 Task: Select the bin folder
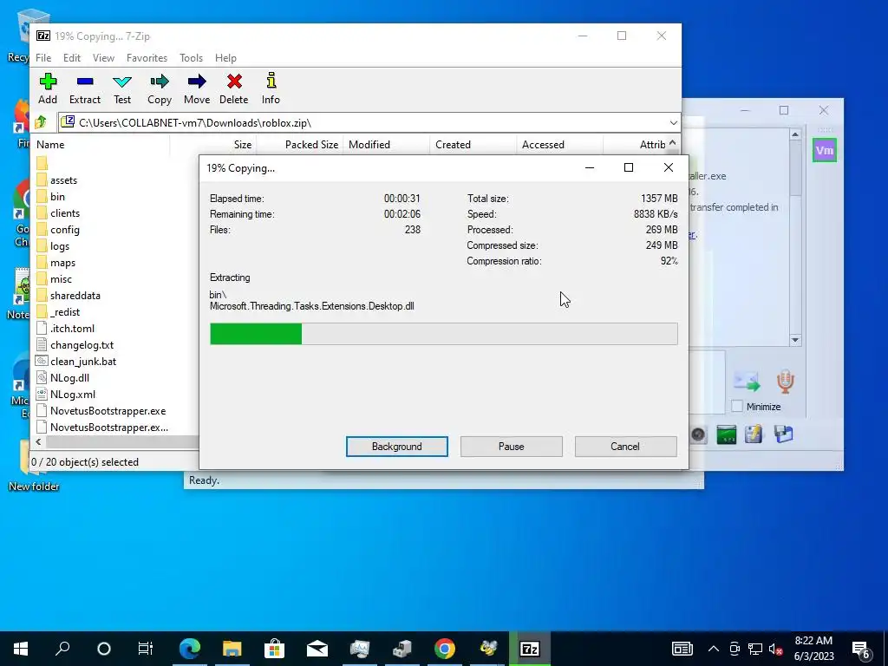[x=57, y=197]
